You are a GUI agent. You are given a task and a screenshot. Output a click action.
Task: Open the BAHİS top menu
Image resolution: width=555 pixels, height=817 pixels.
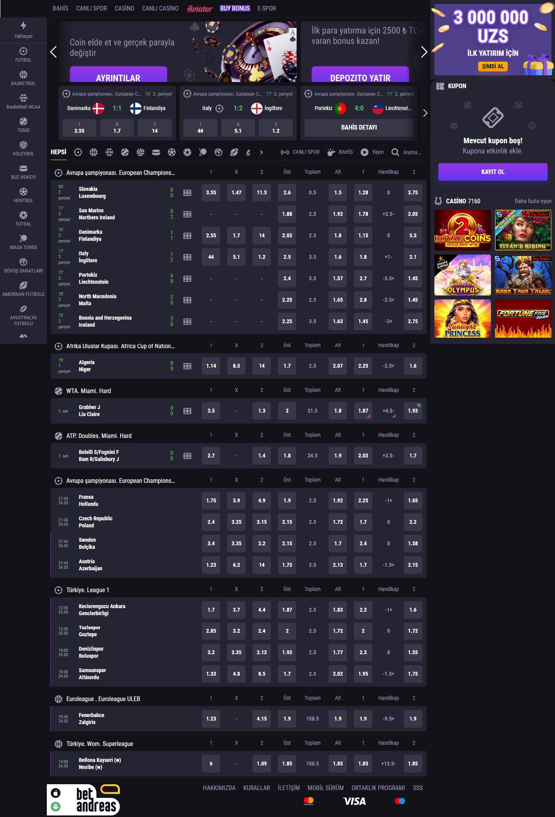60,8
